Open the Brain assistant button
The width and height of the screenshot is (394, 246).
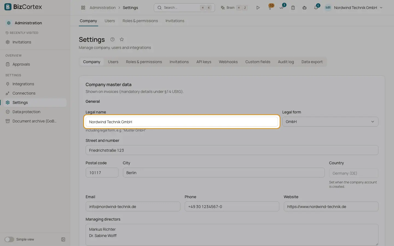[234, 8]
